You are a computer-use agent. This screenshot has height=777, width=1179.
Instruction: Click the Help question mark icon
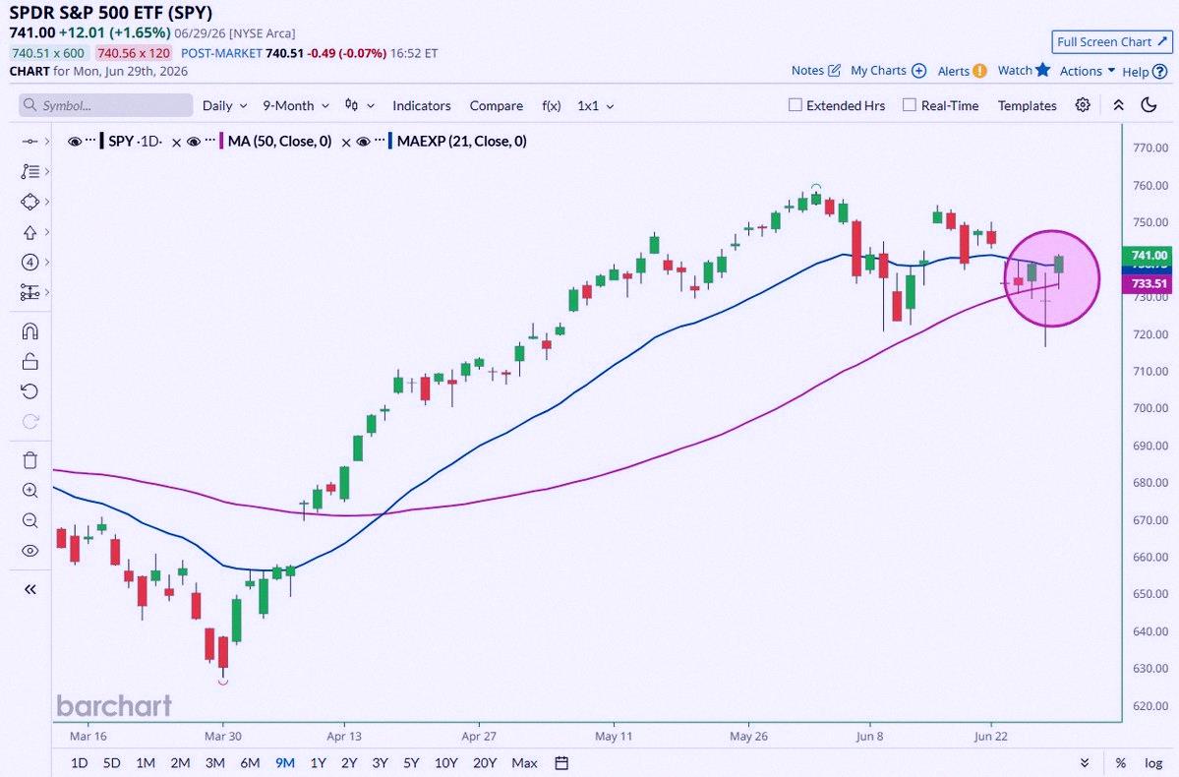coord(1159,72)
